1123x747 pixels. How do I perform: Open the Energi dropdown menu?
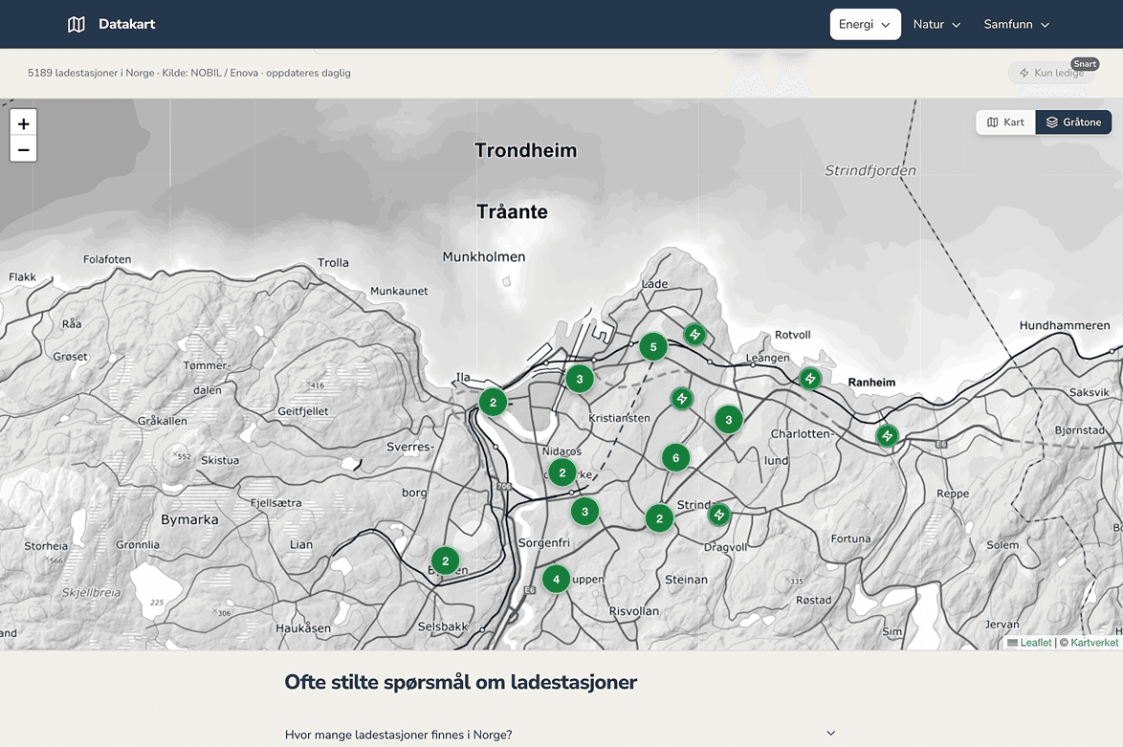point(865,24)
